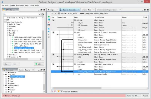The image size is (151, 99).
Task: Close the Interconnect Requirements tab X icon
Action: (120, 9)
